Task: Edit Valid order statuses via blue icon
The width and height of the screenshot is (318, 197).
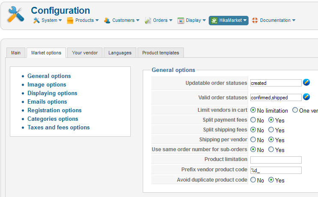Action: point(306,97)
